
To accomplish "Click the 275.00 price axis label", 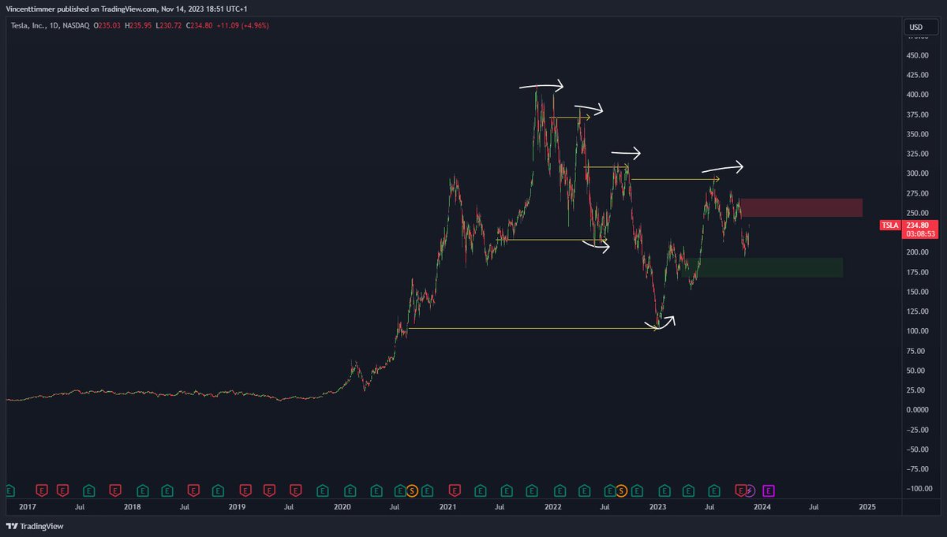I will [917, 193].
